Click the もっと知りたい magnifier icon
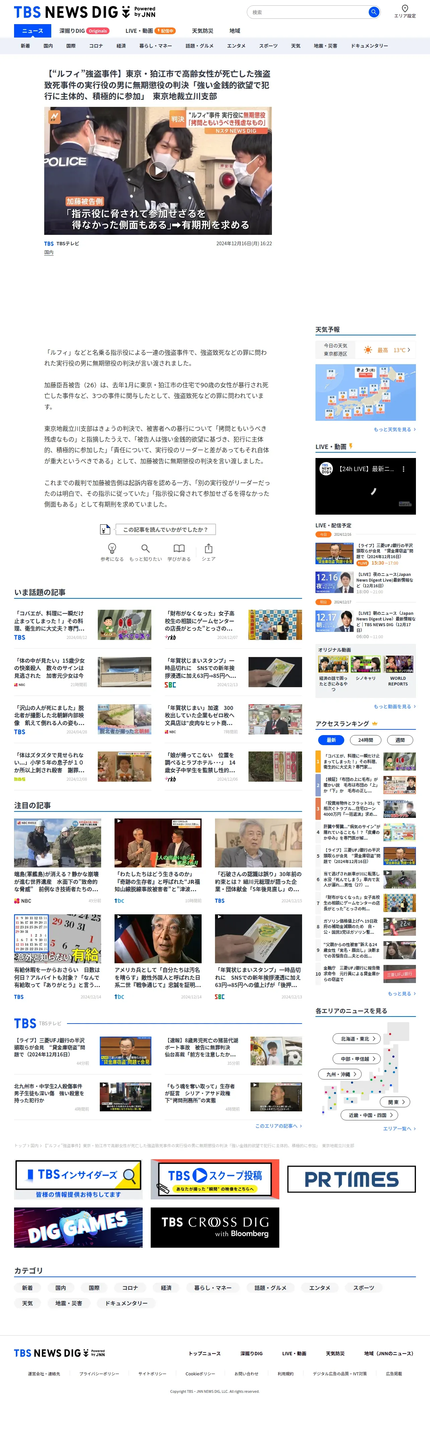 tap(146, 548)
